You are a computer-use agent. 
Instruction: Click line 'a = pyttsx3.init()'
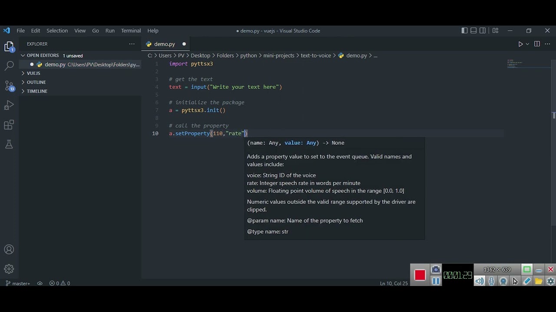click(x=197, y=110)
